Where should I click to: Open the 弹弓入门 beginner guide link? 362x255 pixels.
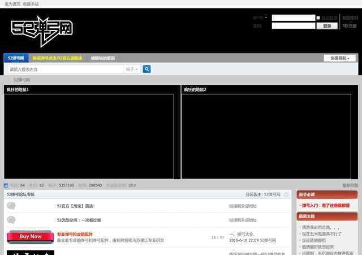[x=326, y=206]
